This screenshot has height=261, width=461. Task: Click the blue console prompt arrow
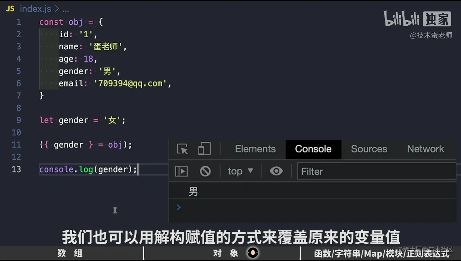(178, 207)
